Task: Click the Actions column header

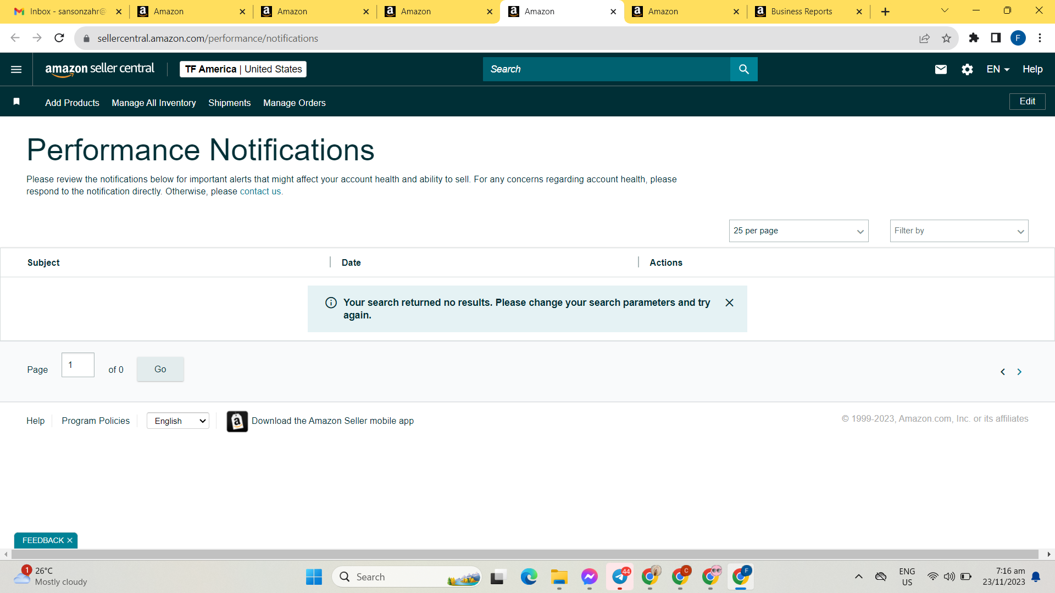Action: click(x=666, y=263)
